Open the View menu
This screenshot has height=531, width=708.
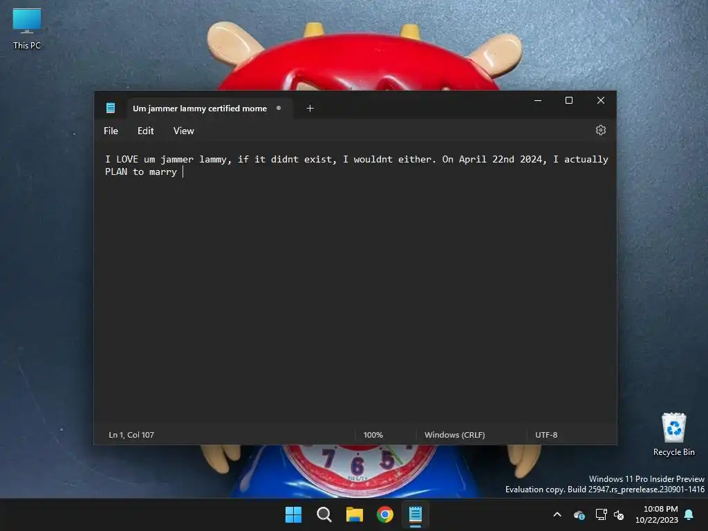[183, 131]
